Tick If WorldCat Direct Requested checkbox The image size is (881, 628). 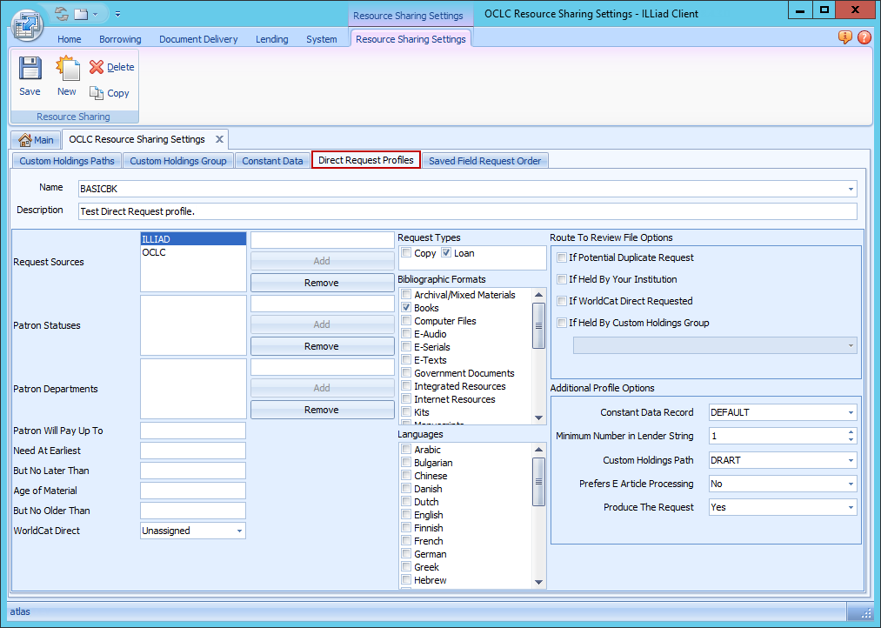[561, 301]
